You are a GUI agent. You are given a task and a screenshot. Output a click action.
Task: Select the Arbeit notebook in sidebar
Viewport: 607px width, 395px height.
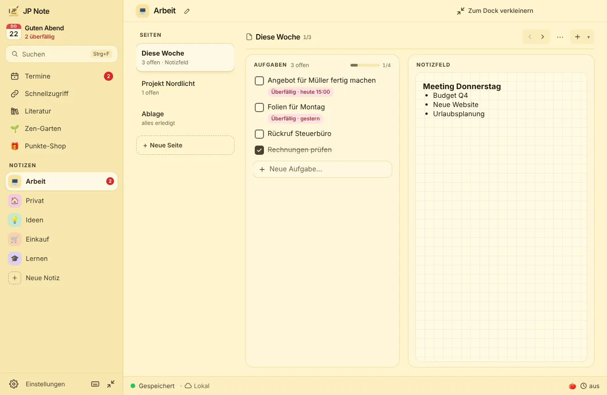pos(62,181)
